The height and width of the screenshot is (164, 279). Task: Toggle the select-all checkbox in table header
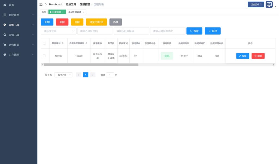[x=44, y=43]
